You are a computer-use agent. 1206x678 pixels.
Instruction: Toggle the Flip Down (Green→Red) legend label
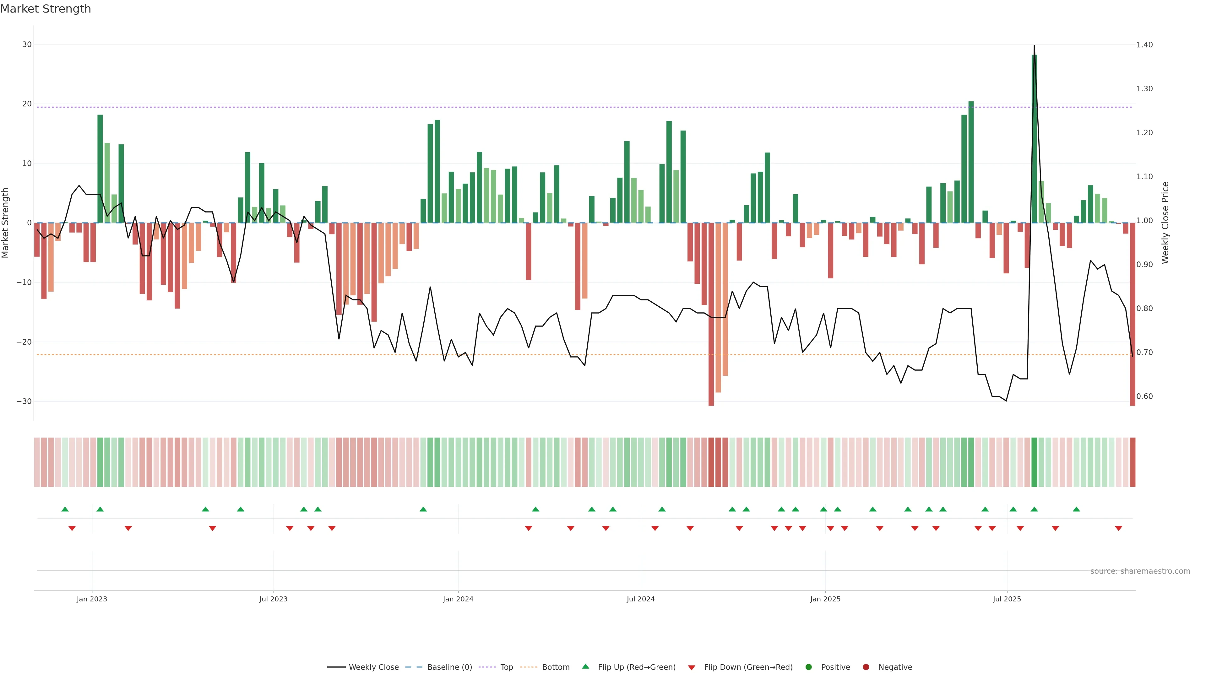click(748, 667)
